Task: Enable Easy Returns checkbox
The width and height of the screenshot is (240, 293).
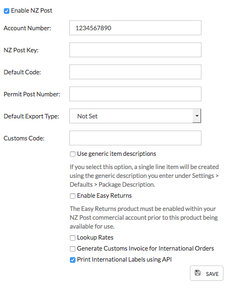Action: [73, 196]
